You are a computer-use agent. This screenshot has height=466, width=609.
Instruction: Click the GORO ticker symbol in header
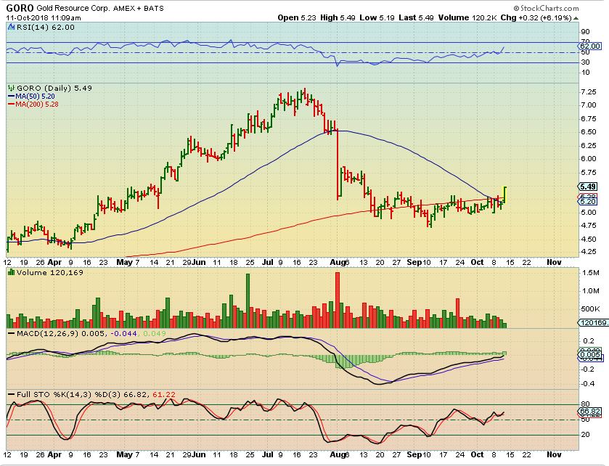(x=20, y=8)
